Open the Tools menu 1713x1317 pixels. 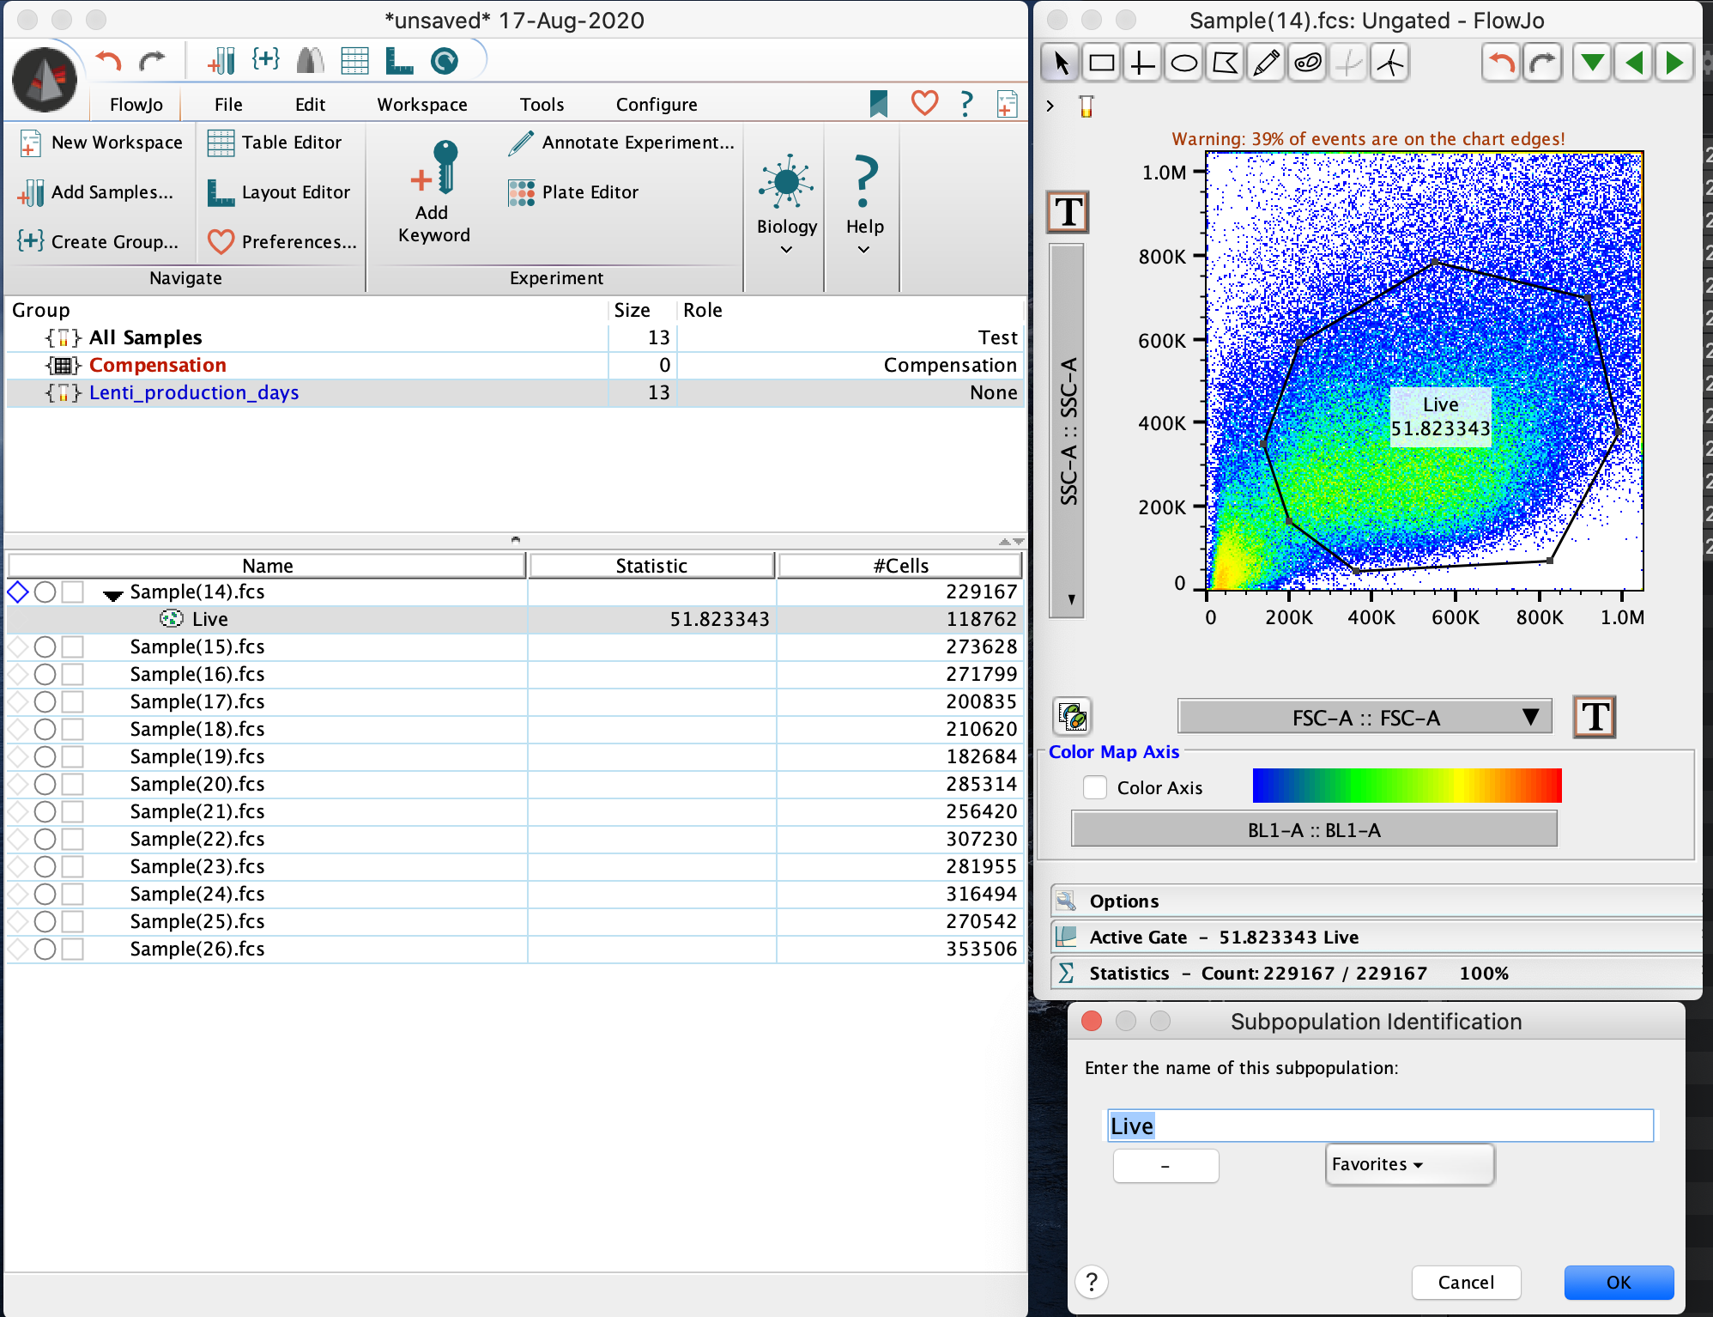[x=542, y=104]
